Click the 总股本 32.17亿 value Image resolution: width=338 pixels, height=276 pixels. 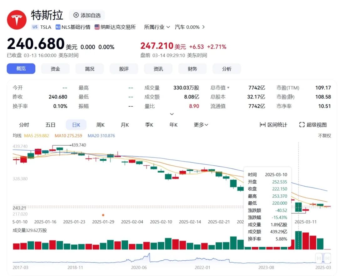256,97
